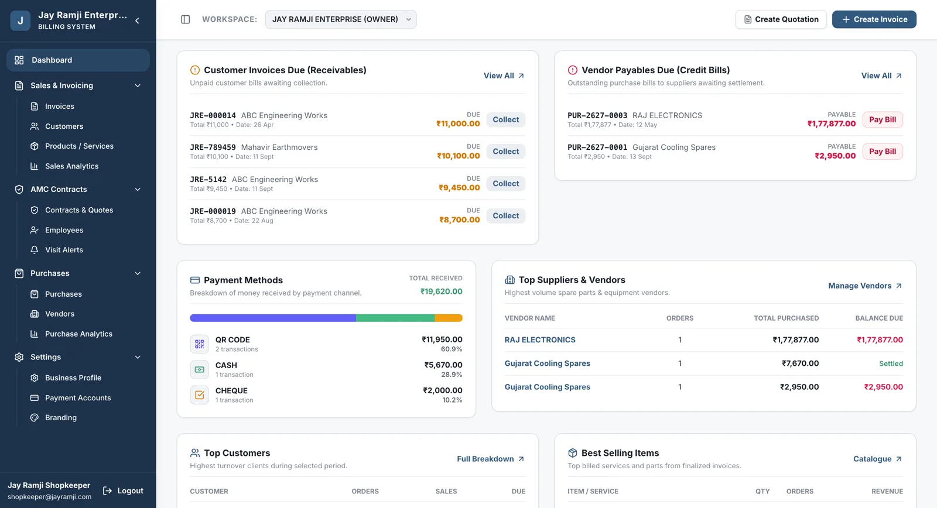Image resolution: width=937 pixels, height=508 pixels.
Task: Click the Logout icon in sidebar footer
Action: coord(107,491)
